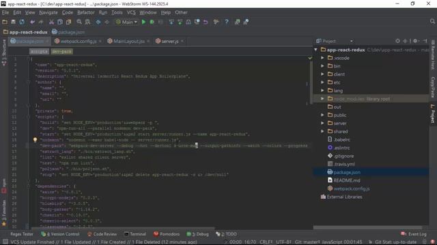This screenshot has width=437, height=245.
Task: Switch to webpack.config.js tab
Action: 79,41
